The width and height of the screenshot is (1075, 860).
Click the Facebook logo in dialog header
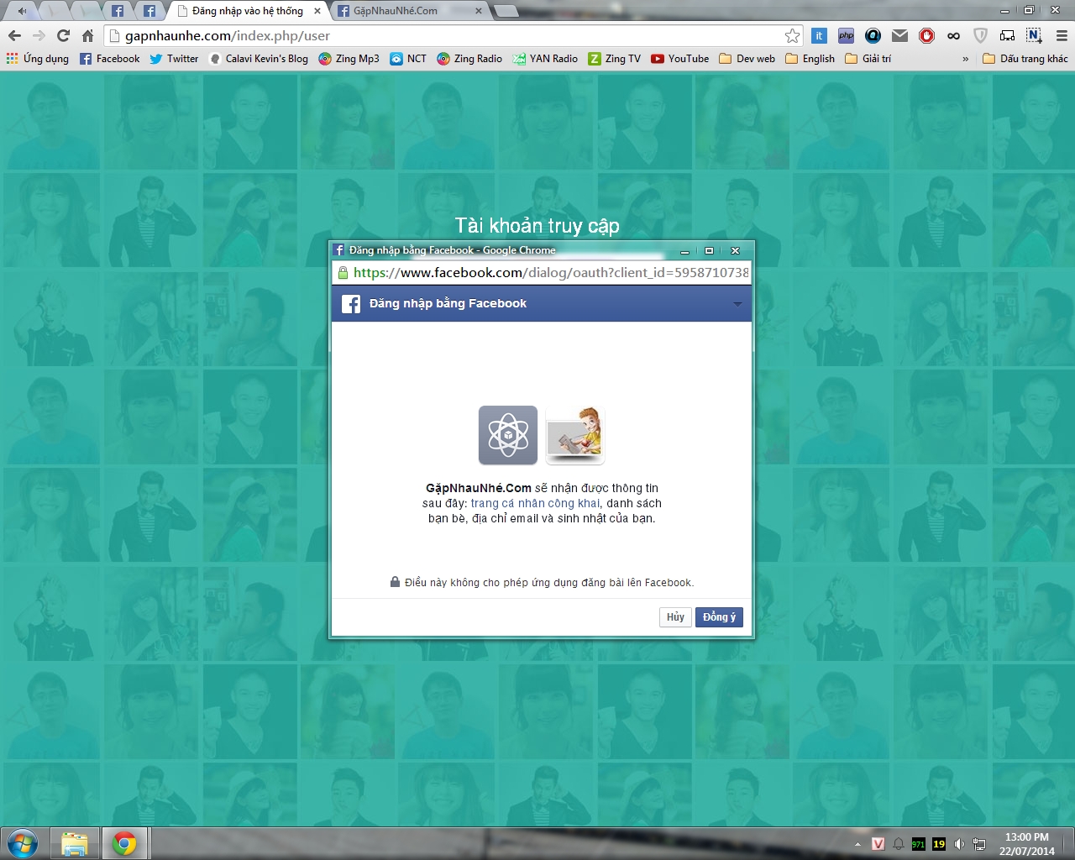coord(351,304)
